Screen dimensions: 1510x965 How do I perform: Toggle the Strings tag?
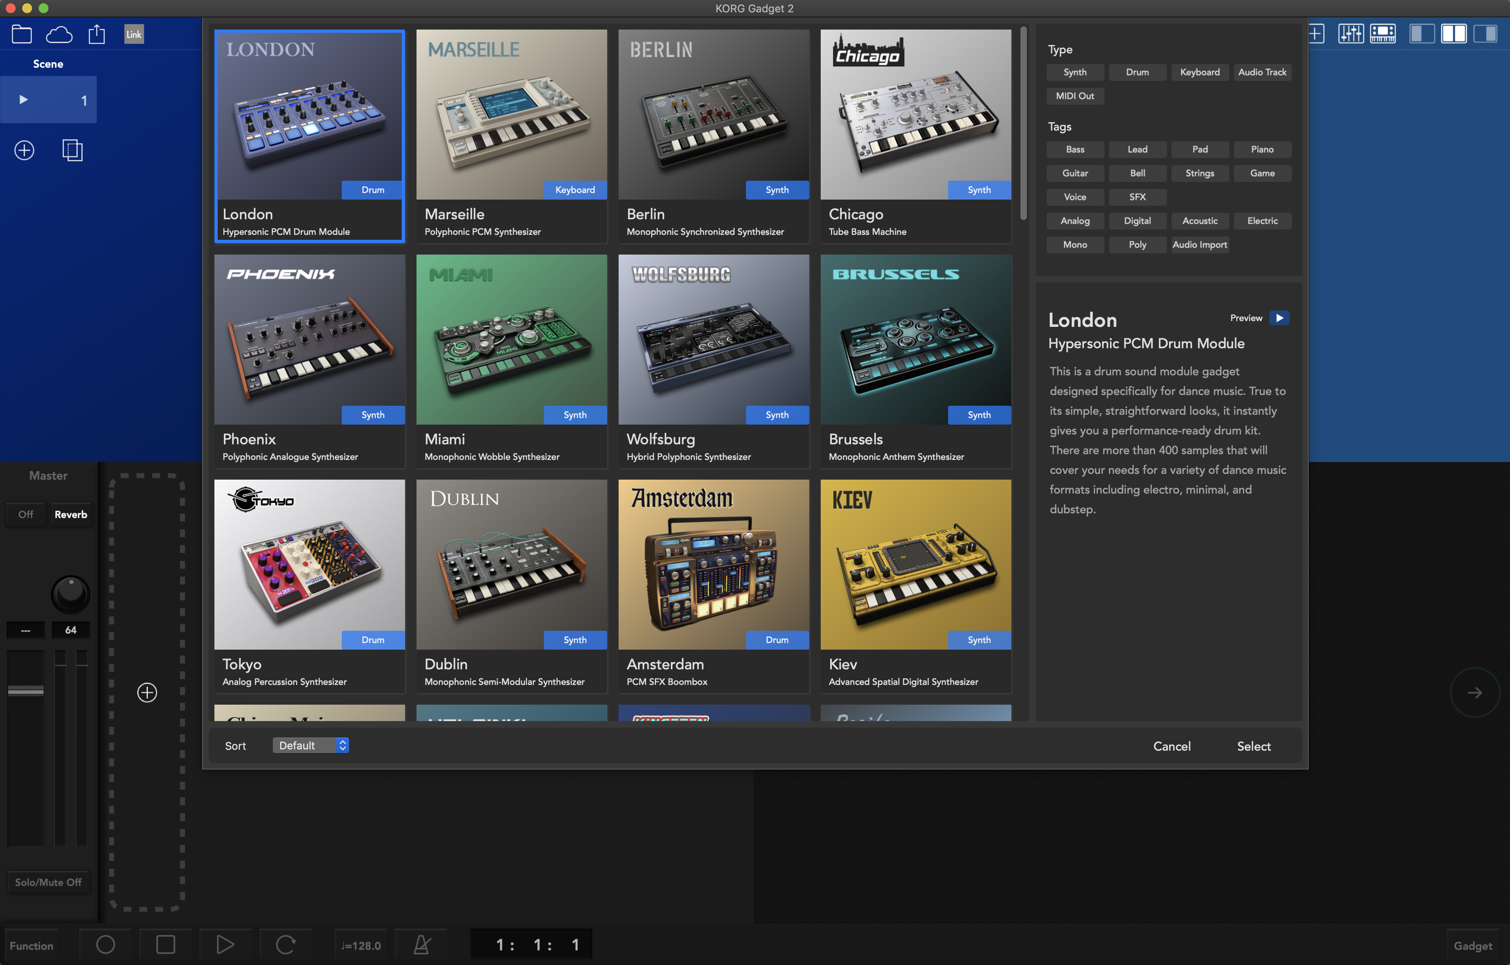(x=1199, y=173)
